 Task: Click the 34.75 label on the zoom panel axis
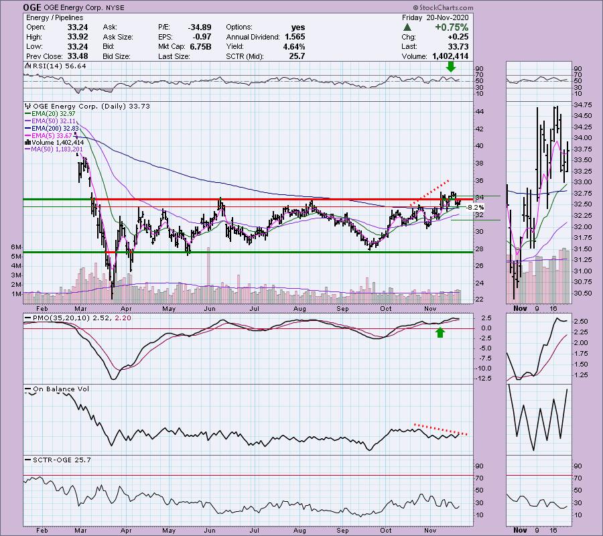tap(582, 105)
